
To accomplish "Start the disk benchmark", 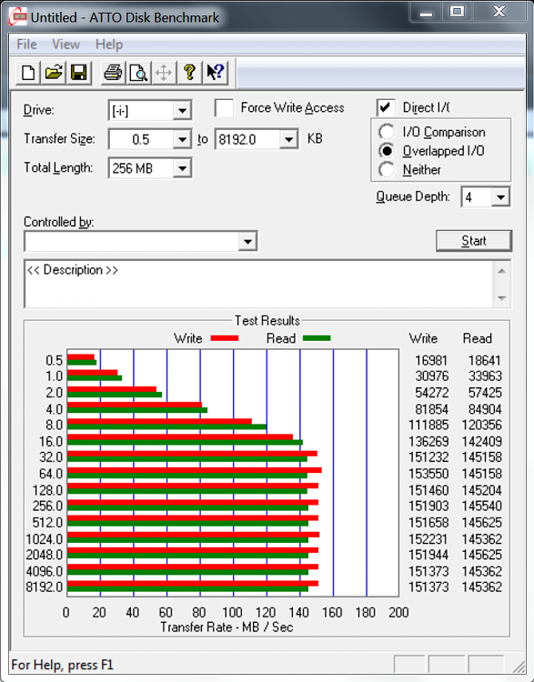I will [x=474, y=241].
